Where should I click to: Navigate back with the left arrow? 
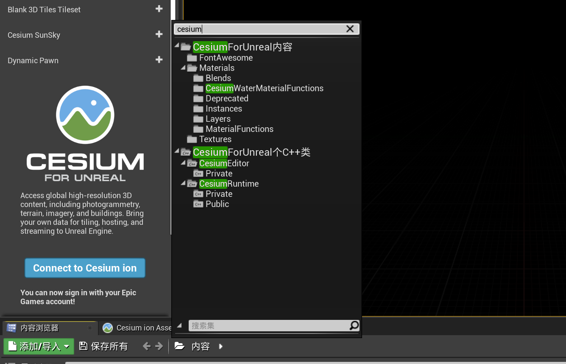coord(147,346)
